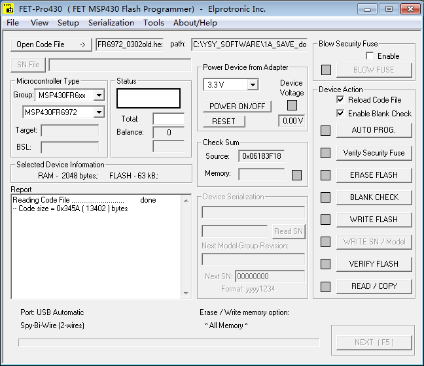This screenshot has height=366, width=424.
Task: Open the View menu
Action: tap(39, 23)
